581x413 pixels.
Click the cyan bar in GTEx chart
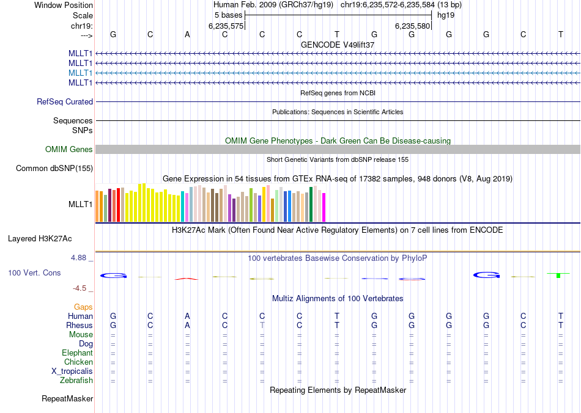182,206
